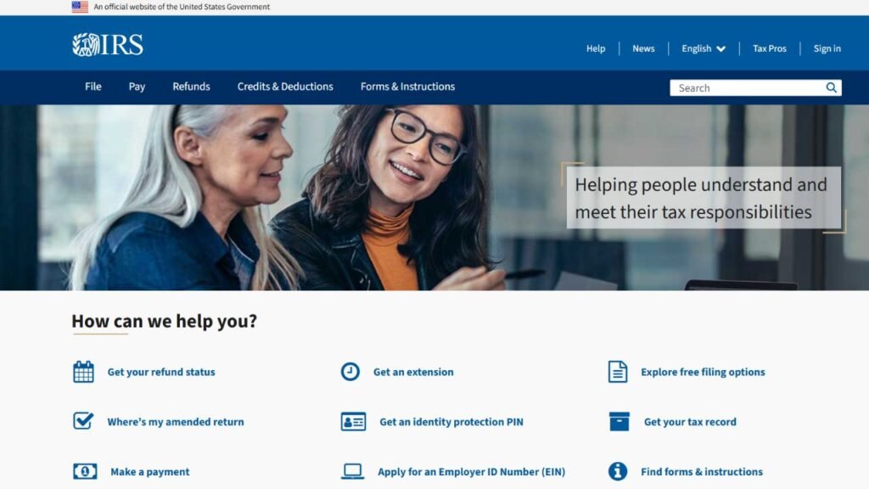The width and height of the screenshot is (869, 489).
Task: Click the info circle icon for forms
Action: click(x=618, y=471)
